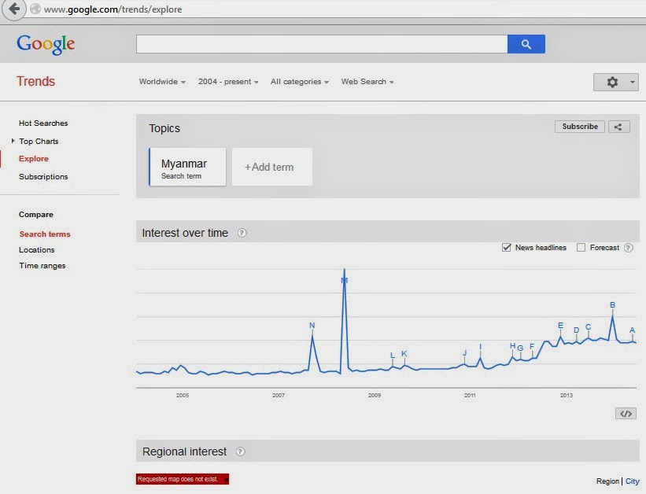Open the All categories dropdown

[x=300, y=82]
